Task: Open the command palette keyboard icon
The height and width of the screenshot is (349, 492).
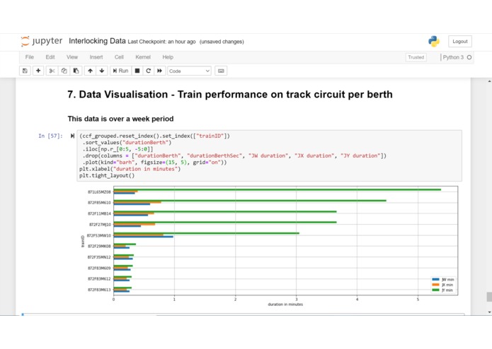Action: (x=221, y=71)
